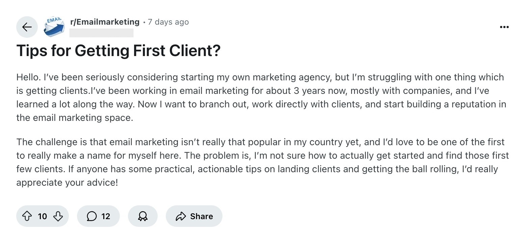Click the Share button
Image resolution: width=524 pixels, height=235 pixels.
click(x=194, y=216)
